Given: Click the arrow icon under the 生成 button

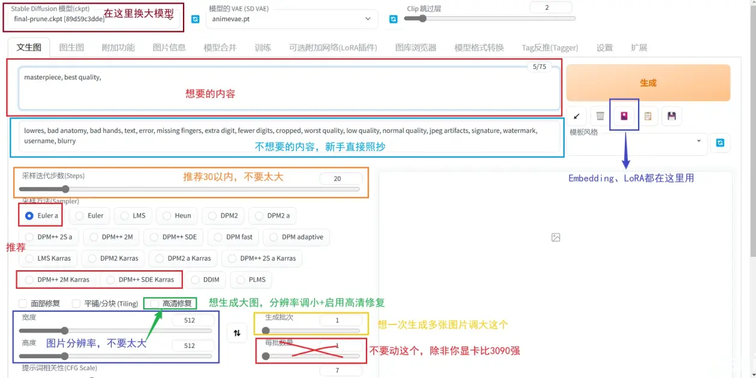Looking at the screenshot, I should tap(576, 116).
